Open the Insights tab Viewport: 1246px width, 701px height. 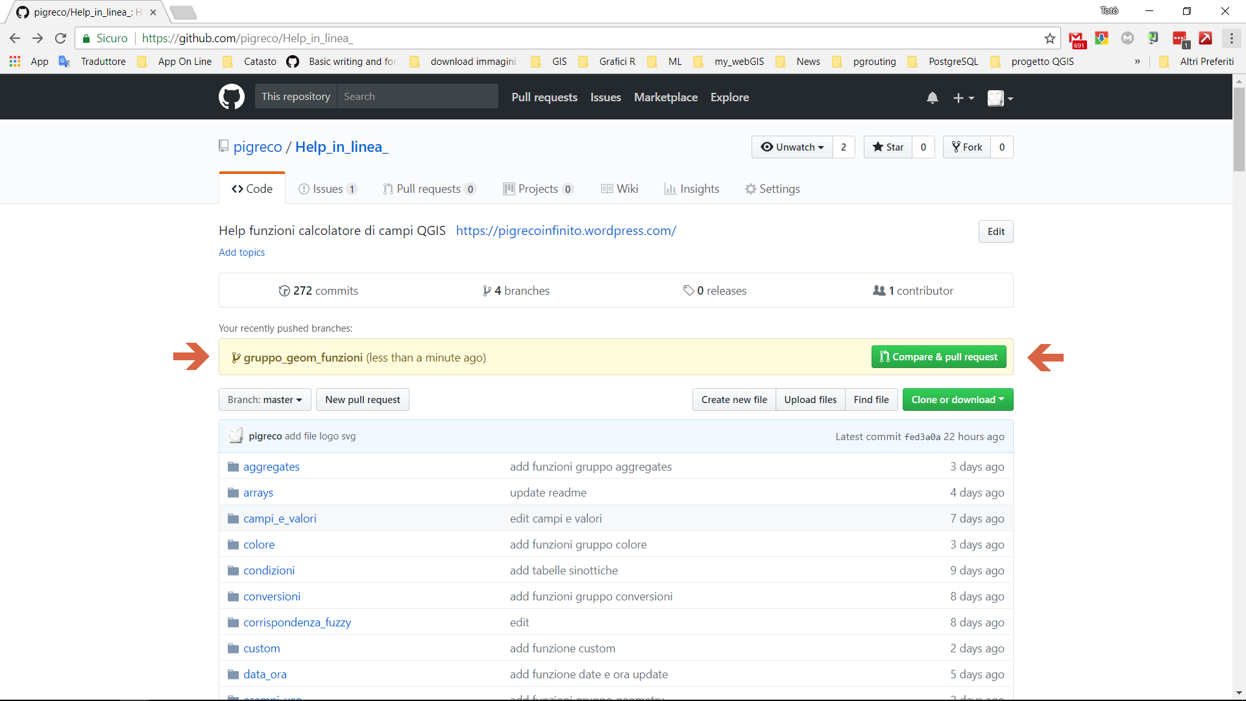(692, 189)
